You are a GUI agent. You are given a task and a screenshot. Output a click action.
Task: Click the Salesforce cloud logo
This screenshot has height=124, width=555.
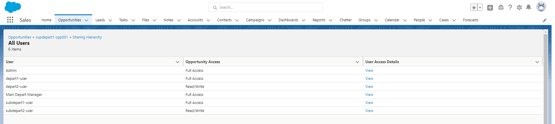[x=13, y=7]
